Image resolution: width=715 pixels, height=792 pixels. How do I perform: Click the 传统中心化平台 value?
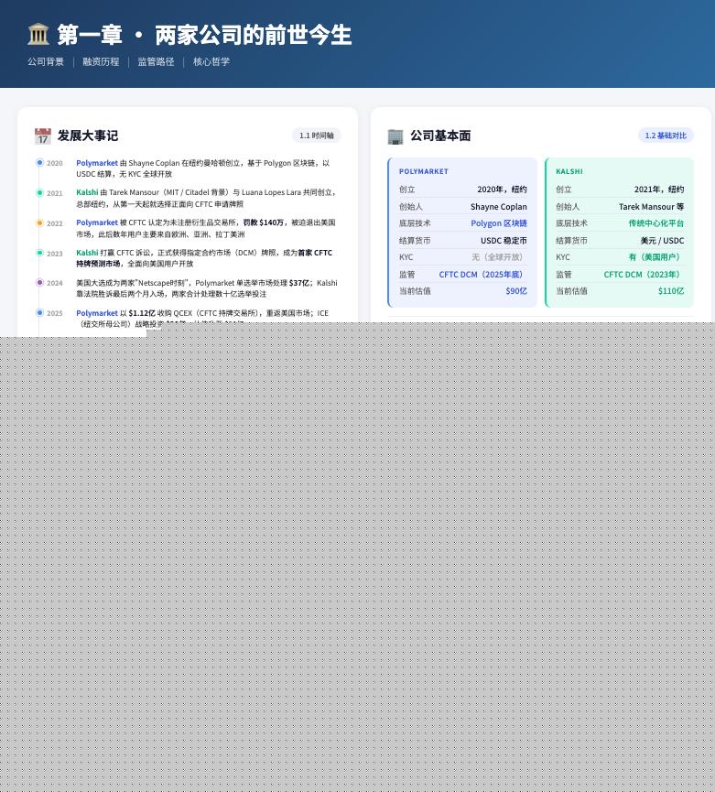tap(656, 223)
